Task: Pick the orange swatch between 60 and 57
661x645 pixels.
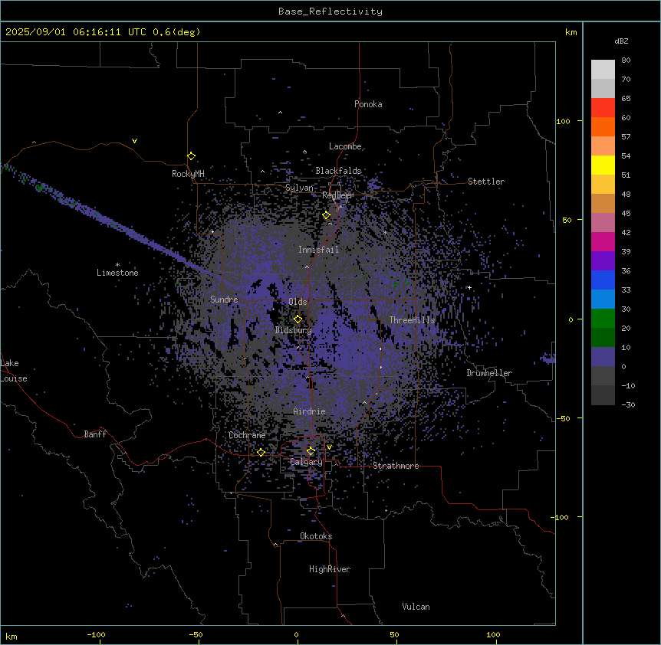Action: tap(603, 126)
